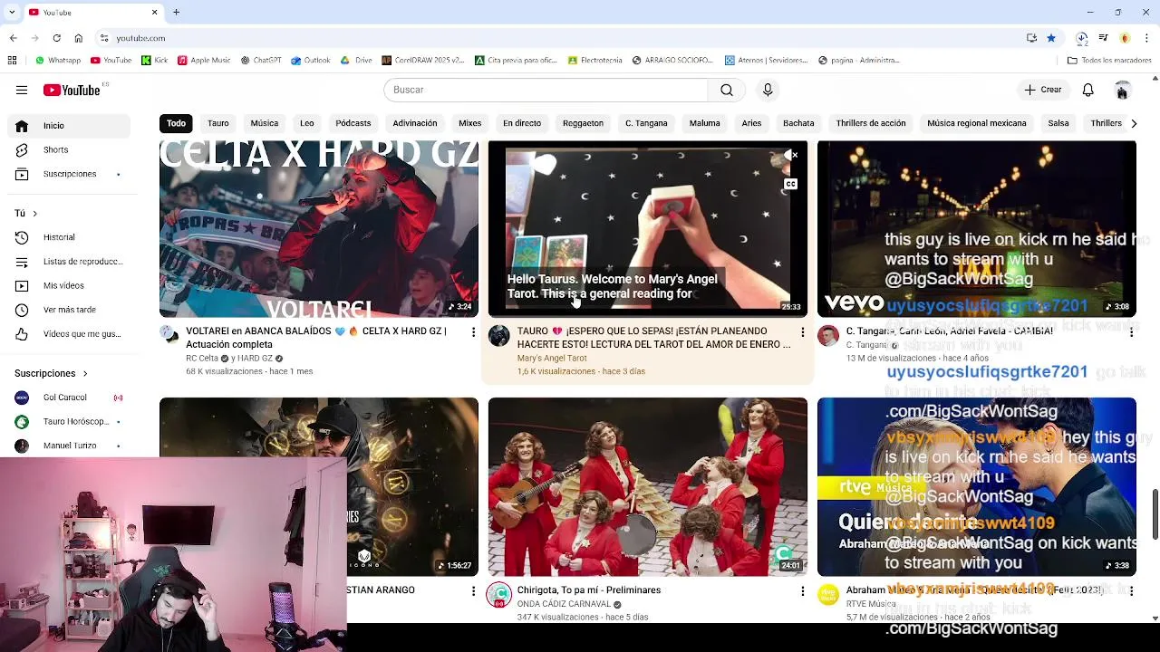Focus the Buscar search field
The height and width of the screenshot is (652, 1160).
coord(546,90)
